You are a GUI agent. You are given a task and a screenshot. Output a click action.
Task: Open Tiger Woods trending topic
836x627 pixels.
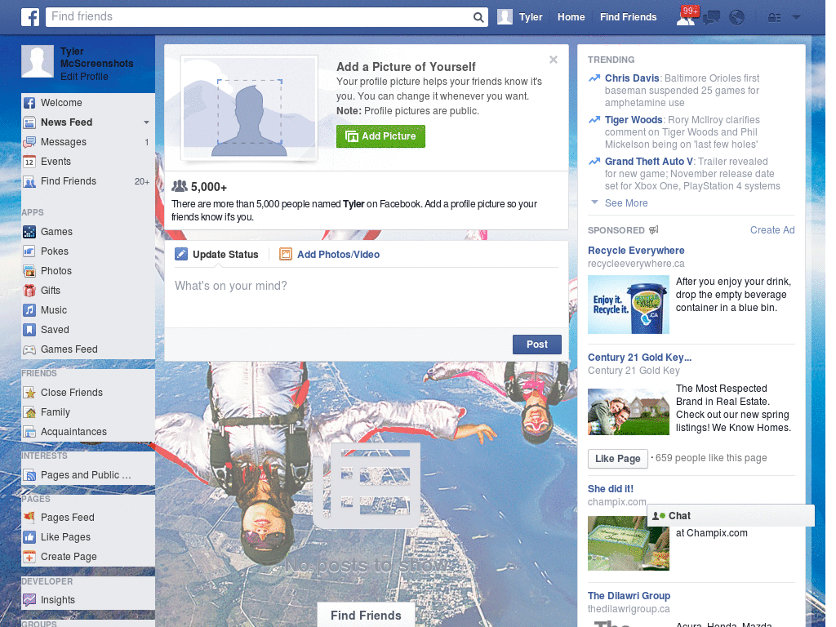coord(634,120)
